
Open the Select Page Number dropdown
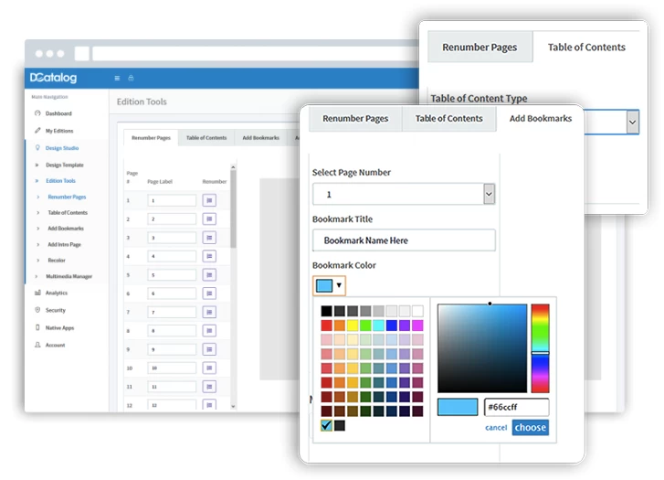point(489,194)
